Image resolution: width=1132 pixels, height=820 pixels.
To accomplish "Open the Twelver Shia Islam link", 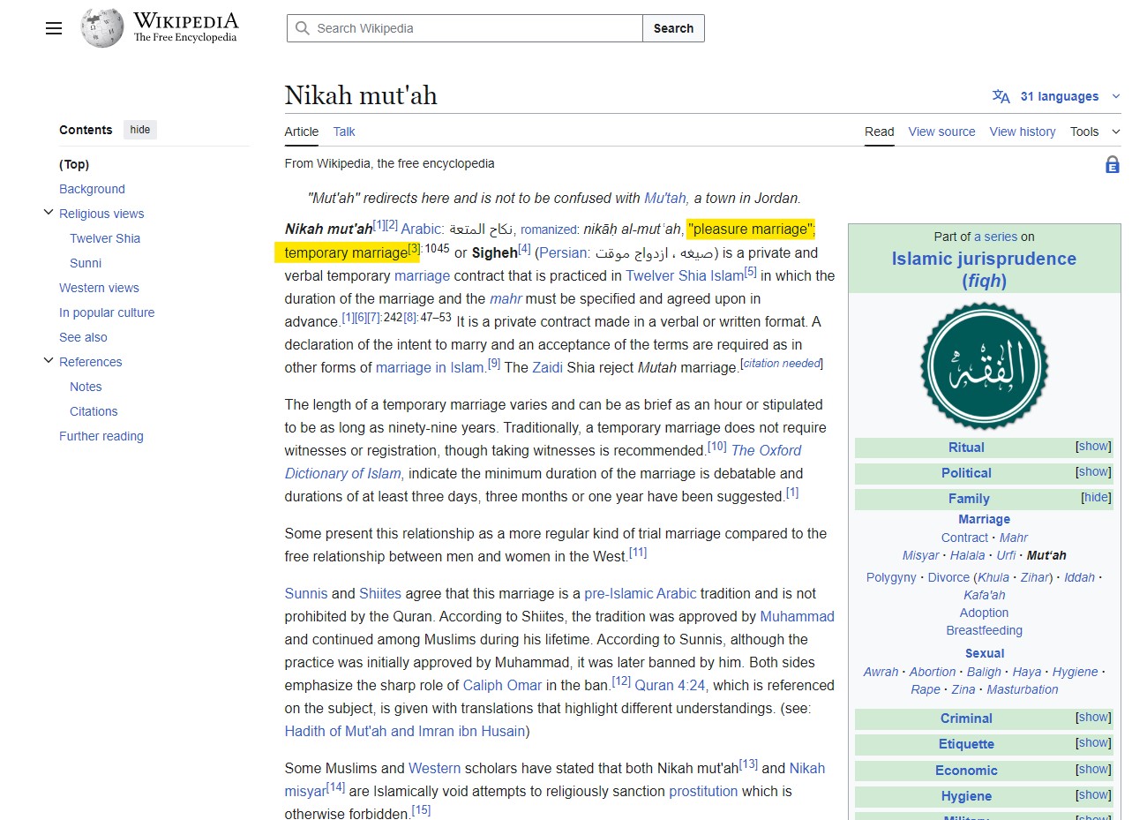I will pos(685,276).
